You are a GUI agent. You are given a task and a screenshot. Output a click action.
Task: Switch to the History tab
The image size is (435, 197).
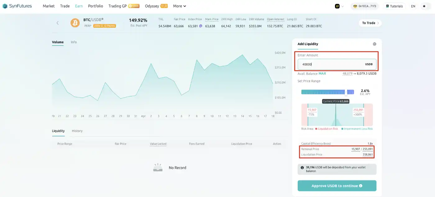[77, 131]
